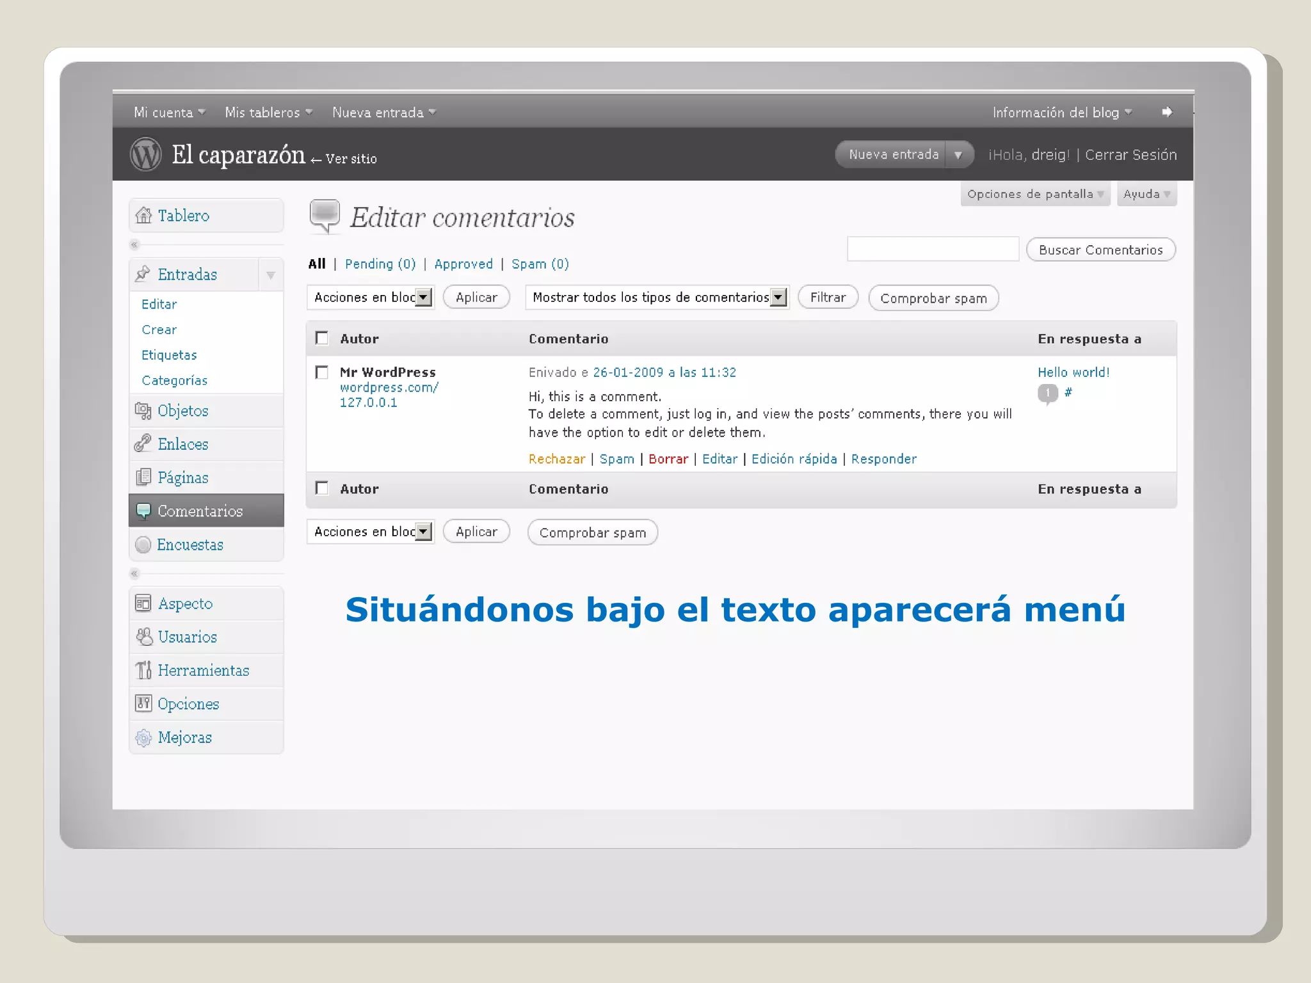Image resolution: width=1311 pixels, height=983 pixels.
Task: Select the All comments filter
Action: (317, 264)
